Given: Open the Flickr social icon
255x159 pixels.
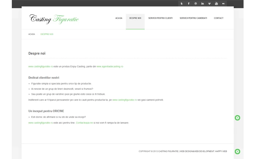Looking at the screenshot, I should coord(223,3).
